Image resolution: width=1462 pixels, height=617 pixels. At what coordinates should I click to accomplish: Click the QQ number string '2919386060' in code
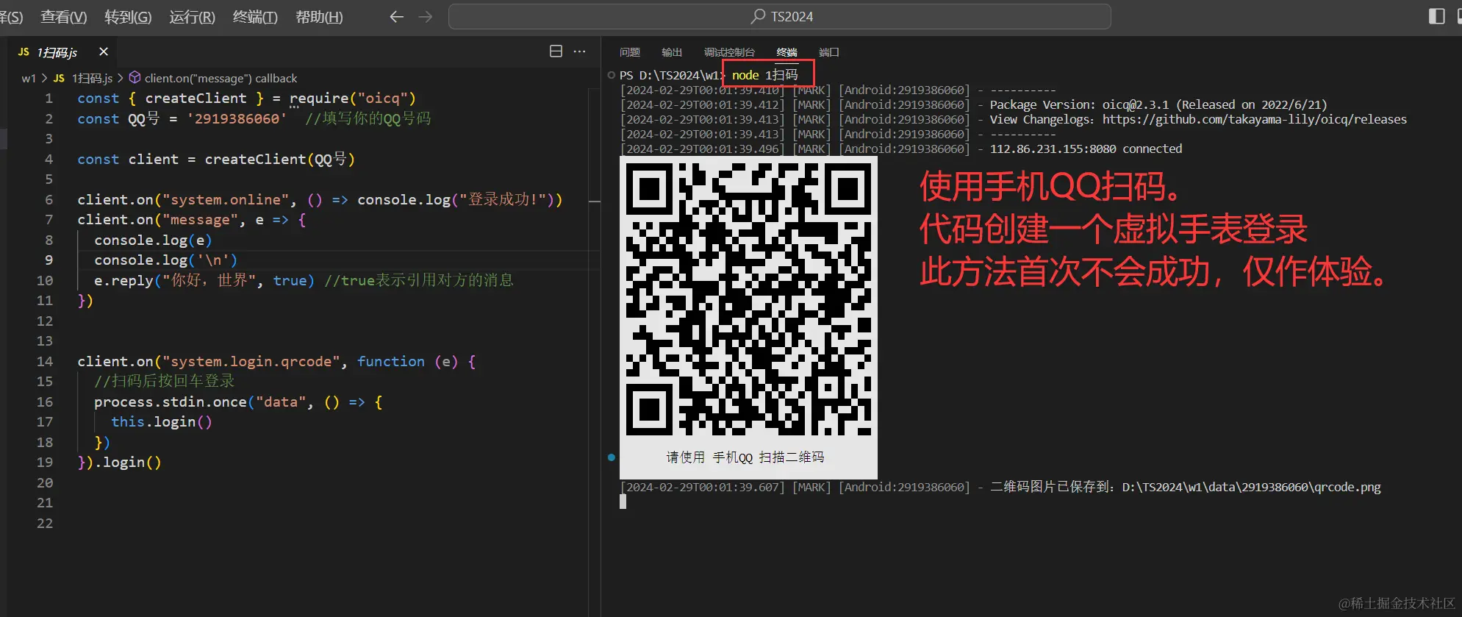[x=237, y=118]
